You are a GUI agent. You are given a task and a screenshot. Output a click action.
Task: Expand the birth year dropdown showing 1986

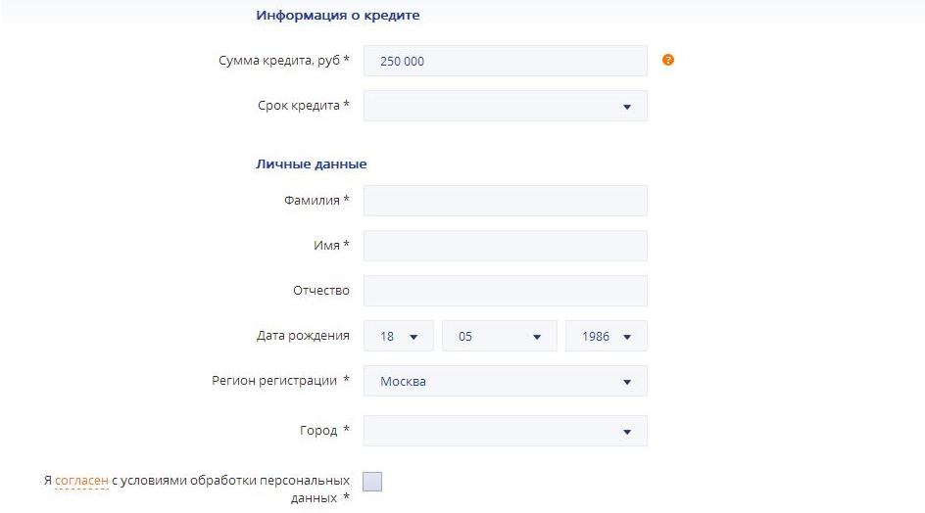pos(606,336)
